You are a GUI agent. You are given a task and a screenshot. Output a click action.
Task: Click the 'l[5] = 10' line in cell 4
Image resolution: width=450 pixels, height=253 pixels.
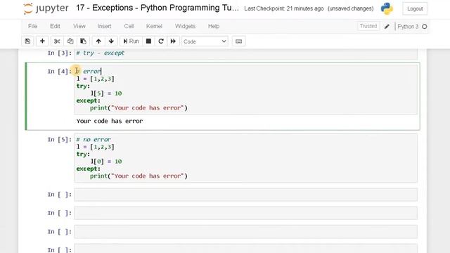click(106, 93)
